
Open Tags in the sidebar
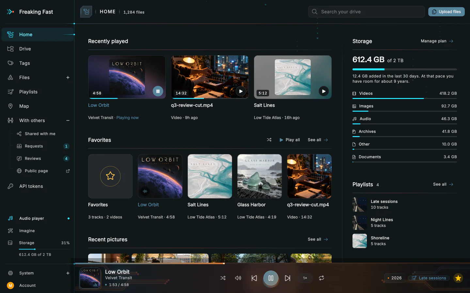pyautogui.click(x=38, y=63)
